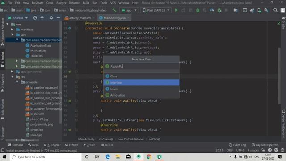Click the Attach Debugger icon in toolbar
This screenshot has width=286, height=161.
219,10
